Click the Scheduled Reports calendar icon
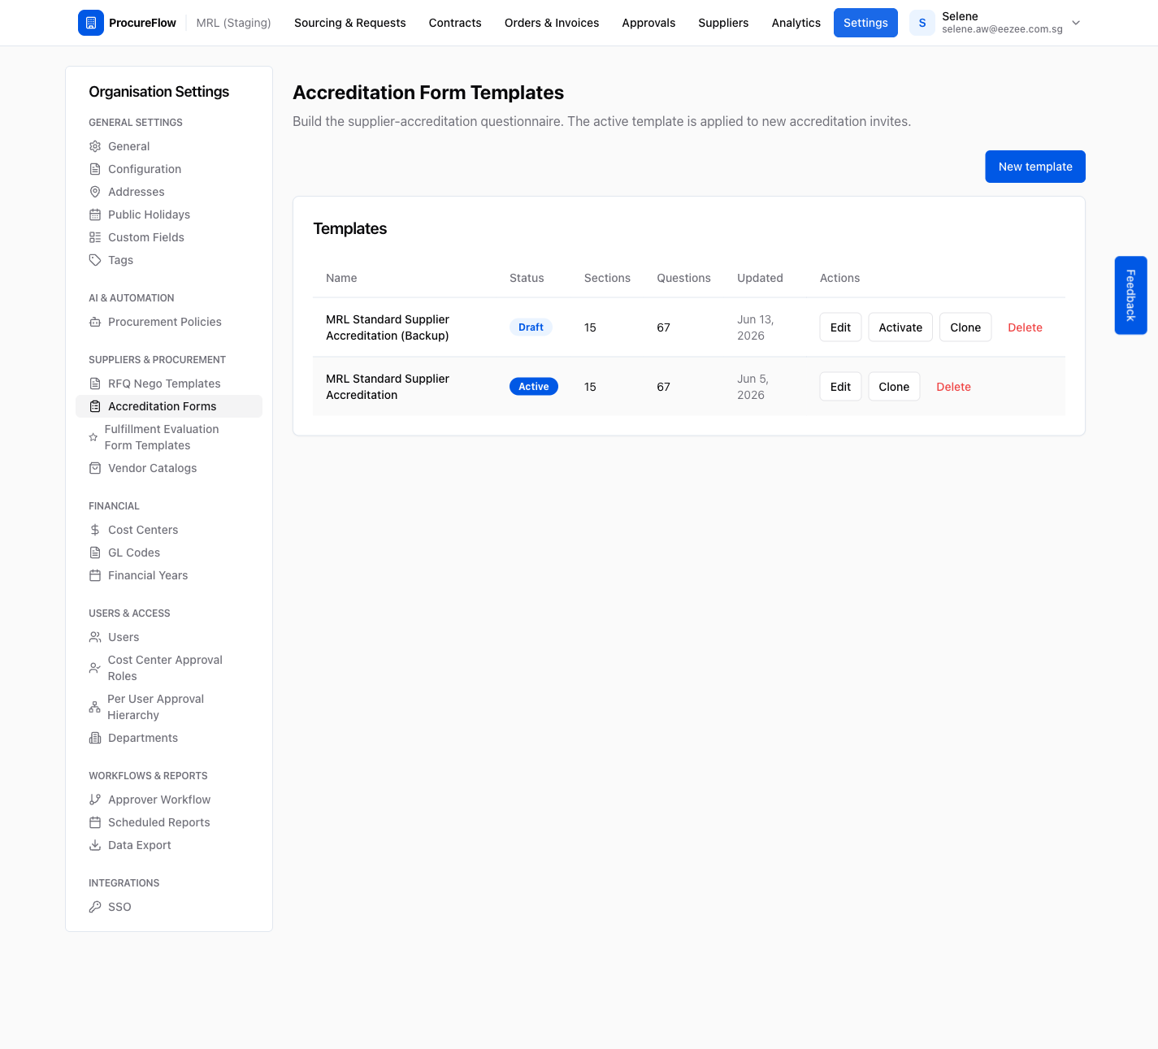 pos(95,822)
